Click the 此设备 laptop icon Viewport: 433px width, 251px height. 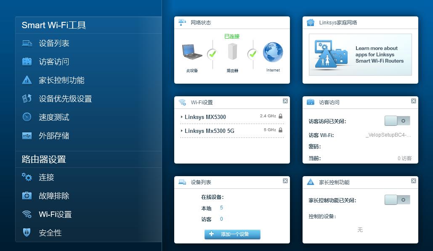click(x=191, y=53)
